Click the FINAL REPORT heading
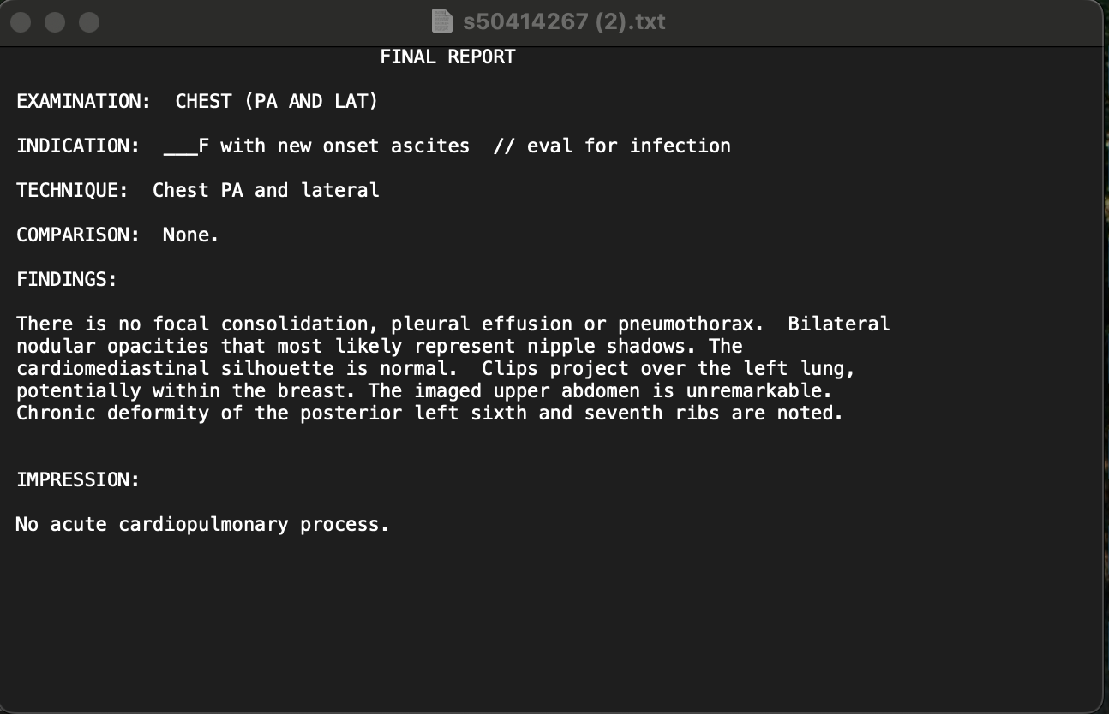 point(447,57)
